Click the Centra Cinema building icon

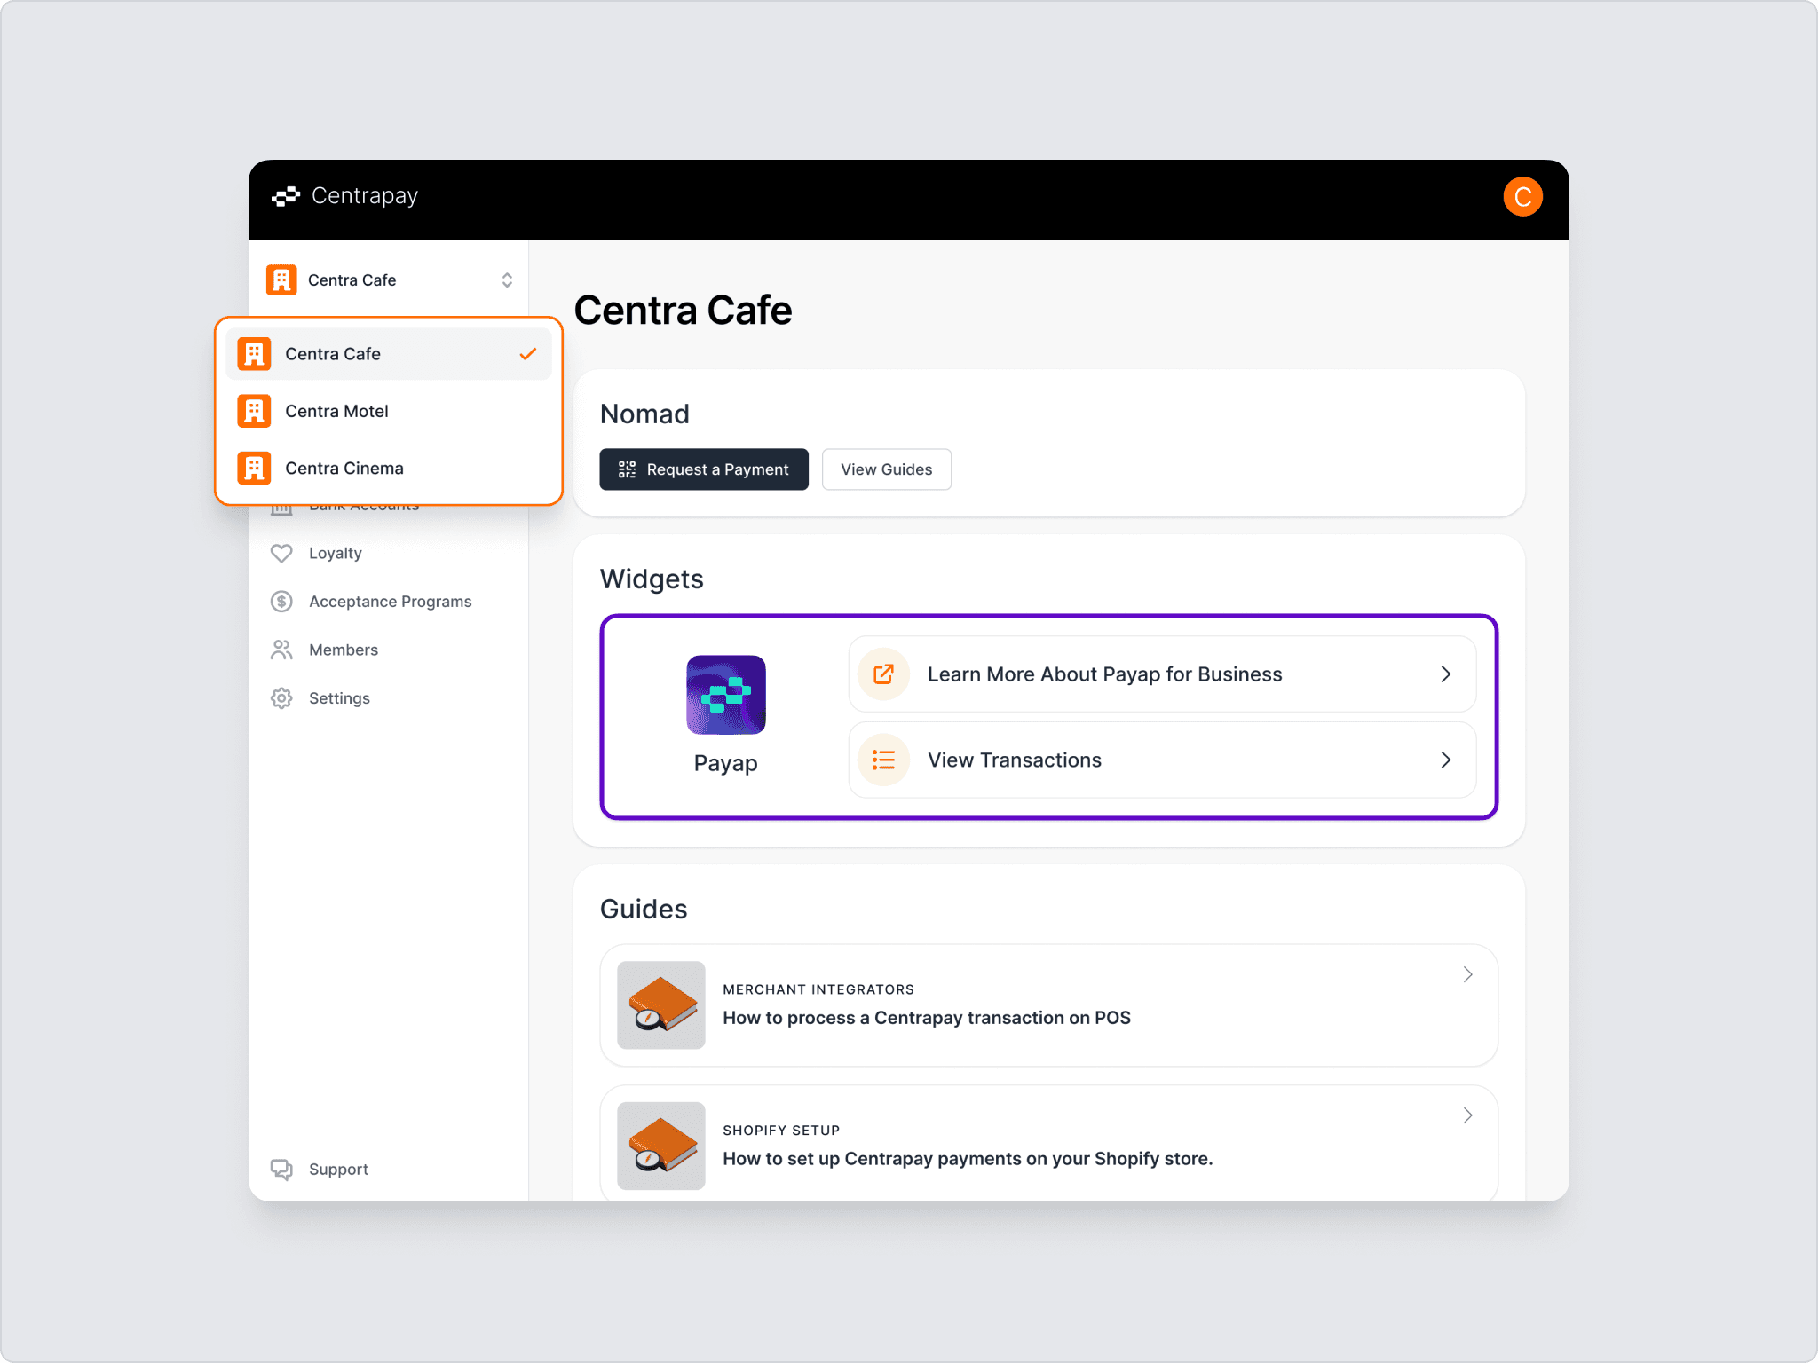point(254,468)
